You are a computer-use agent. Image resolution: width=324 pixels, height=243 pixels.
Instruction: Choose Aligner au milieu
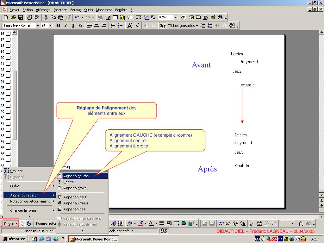[x=83, y=203]
